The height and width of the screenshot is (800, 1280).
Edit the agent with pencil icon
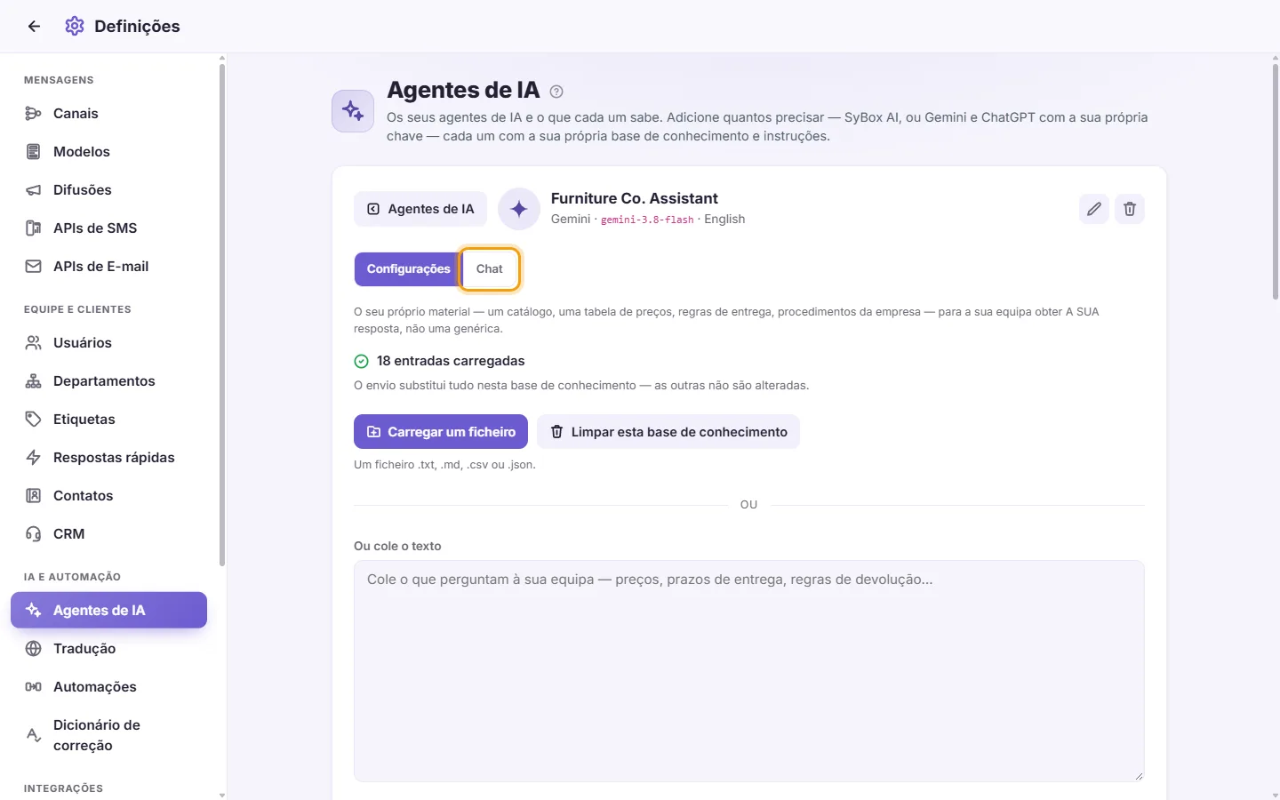[x=1094, y=209]
